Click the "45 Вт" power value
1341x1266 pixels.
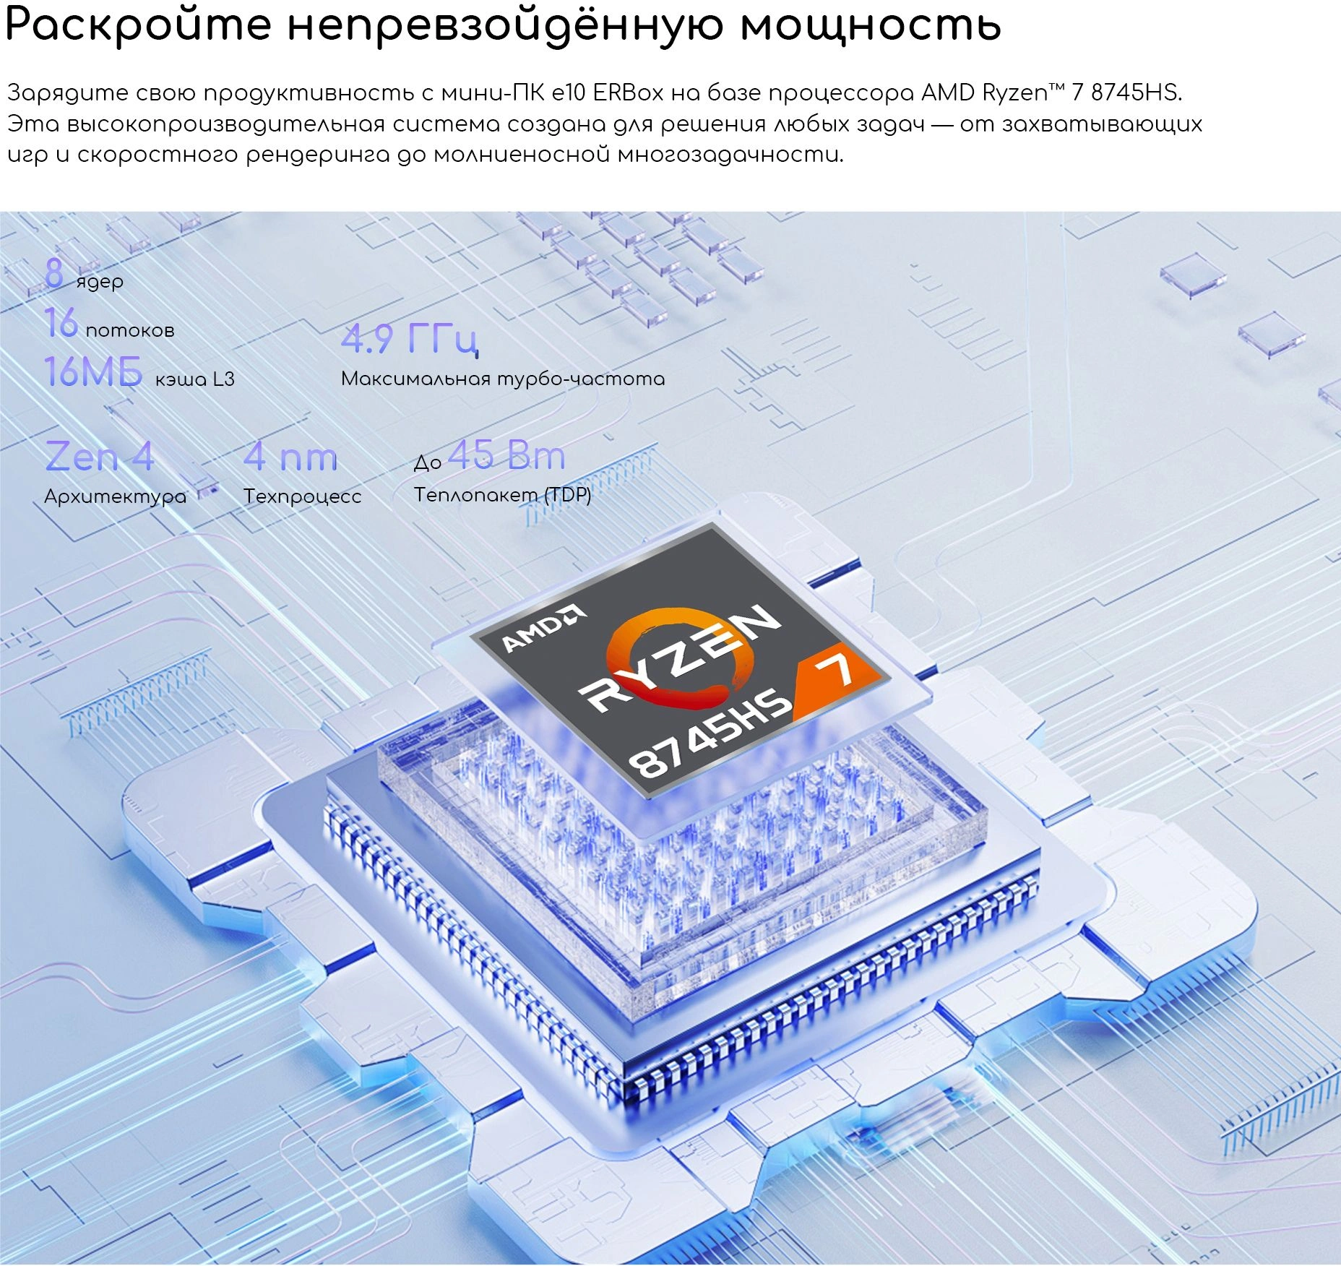[x=506, y=455]
